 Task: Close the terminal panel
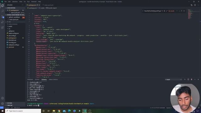(198, 79)
